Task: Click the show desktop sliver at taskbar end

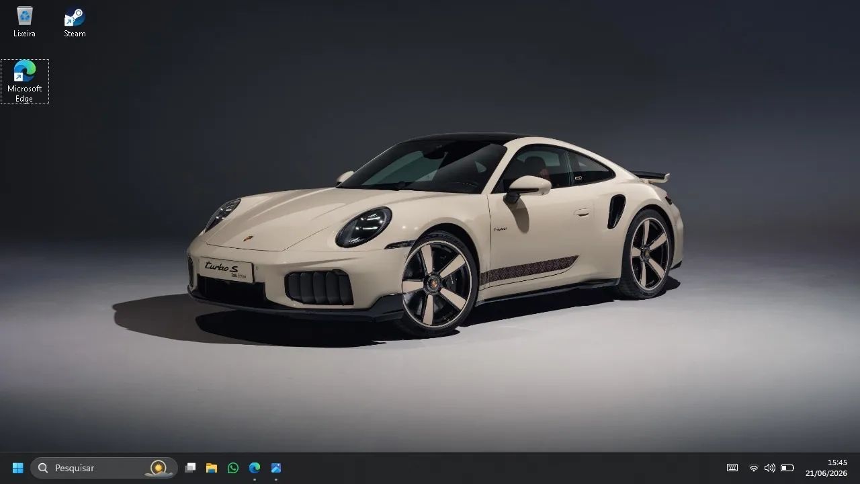Action: [x=857, y=468]
